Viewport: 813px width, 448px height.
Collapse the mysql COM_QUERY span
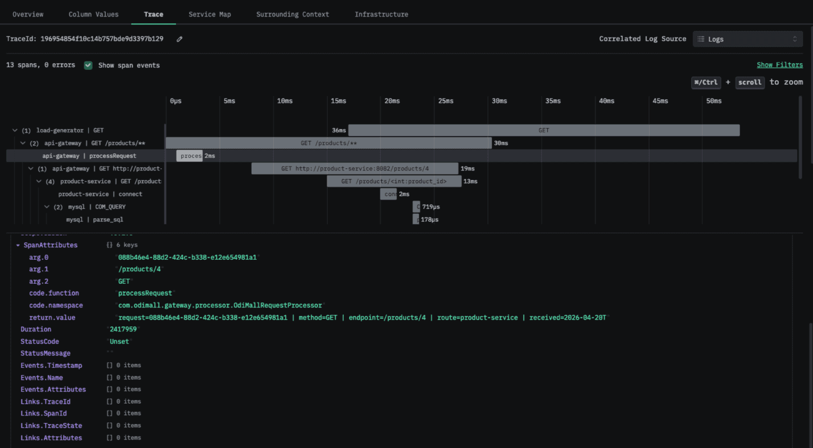click(47, 207)
